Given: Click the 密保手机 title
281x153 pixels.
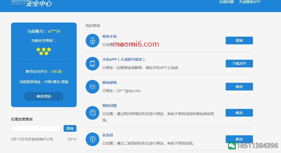Looking at the screenshot, I should [109, 36].
